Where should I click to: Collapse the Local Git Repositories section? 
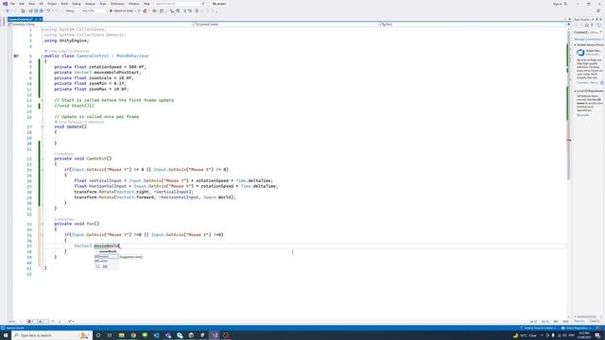[x=576, y=91]
